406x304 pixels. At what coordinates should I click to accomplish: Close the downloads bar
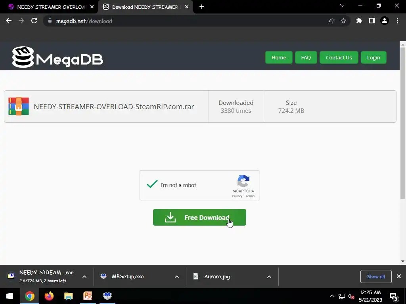point(399,277)
